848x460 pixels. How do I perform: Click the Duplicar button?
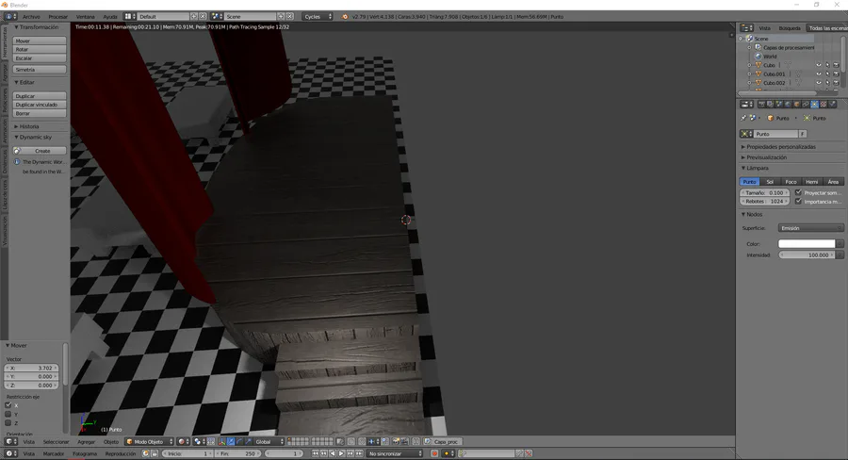pos(40,96)
